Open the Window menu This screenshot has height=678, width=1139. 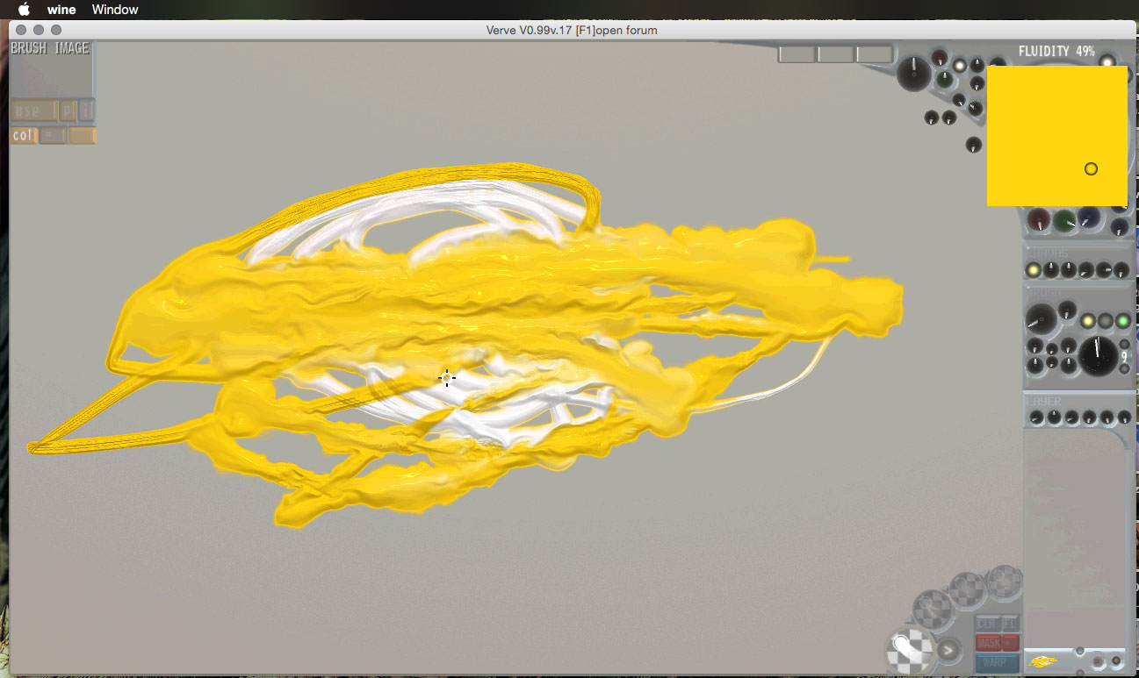[x=115, y=10]
